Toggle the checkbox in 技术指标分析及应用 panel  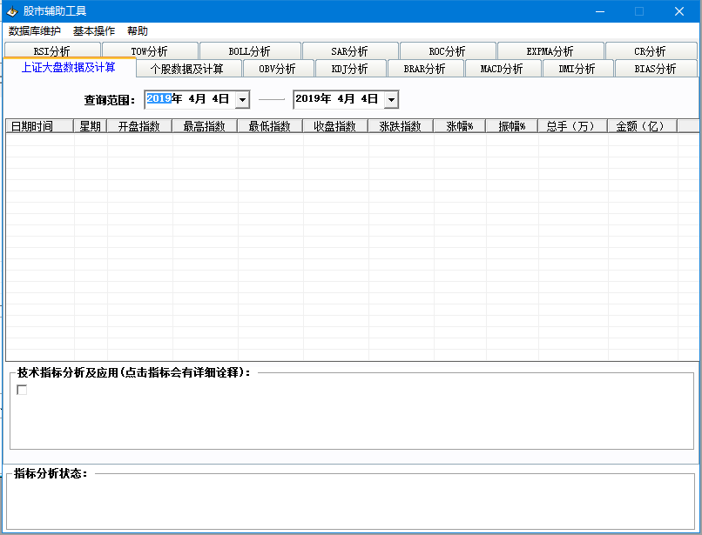22,390
